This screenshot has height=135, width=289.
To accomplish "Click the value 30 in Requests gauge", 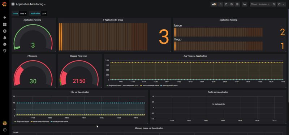I will click(33, 81).
